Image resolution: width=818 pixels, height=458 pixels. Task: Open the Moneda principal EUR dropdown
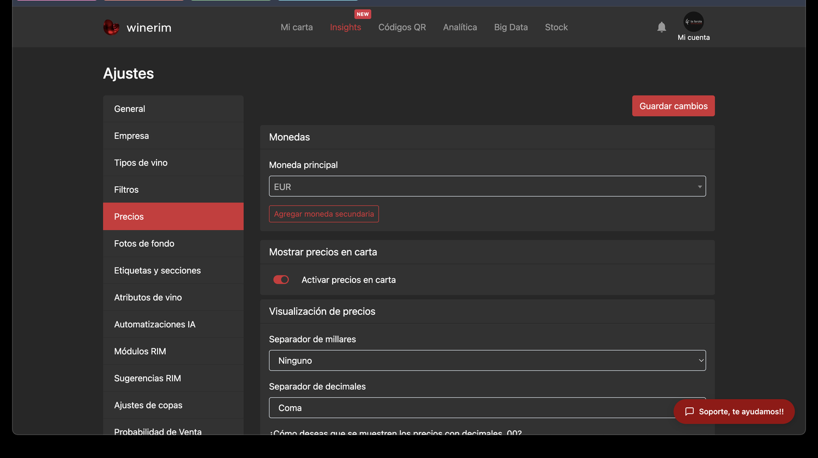tap(488, 186)
